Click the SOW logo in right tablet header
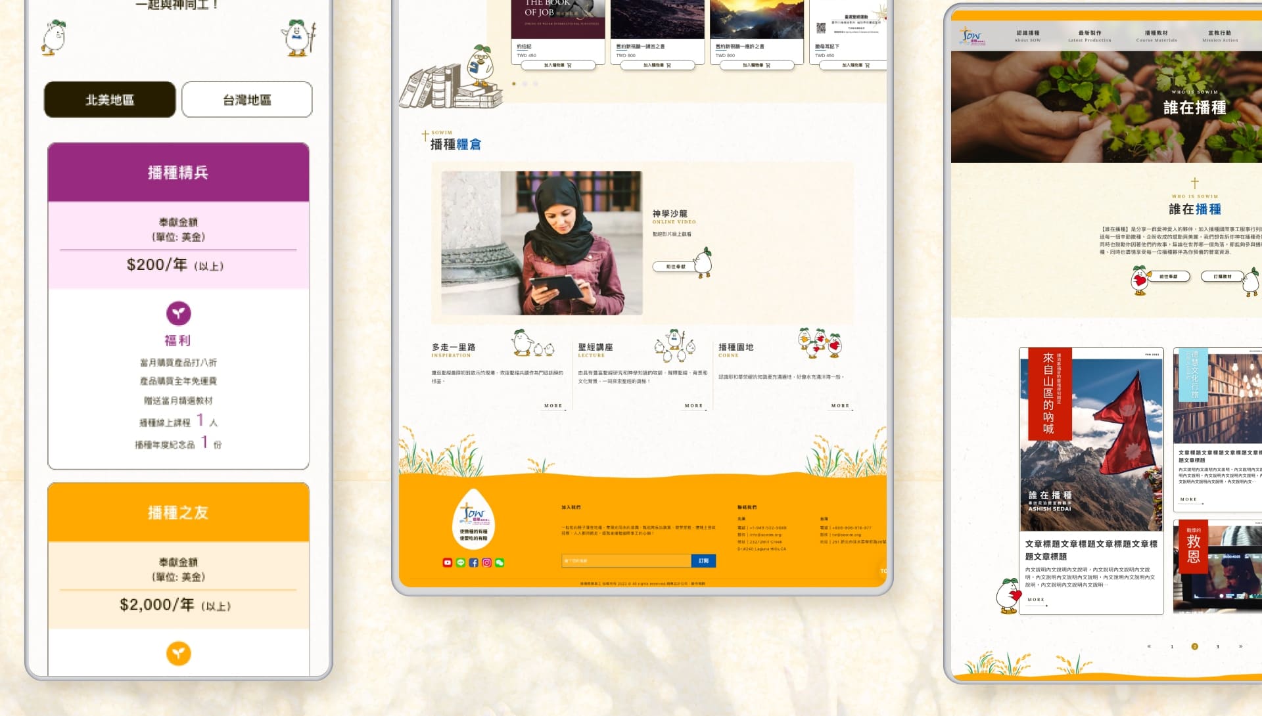Image resolution: width=1262 pixels, height=716 pixels. point(971,35)
